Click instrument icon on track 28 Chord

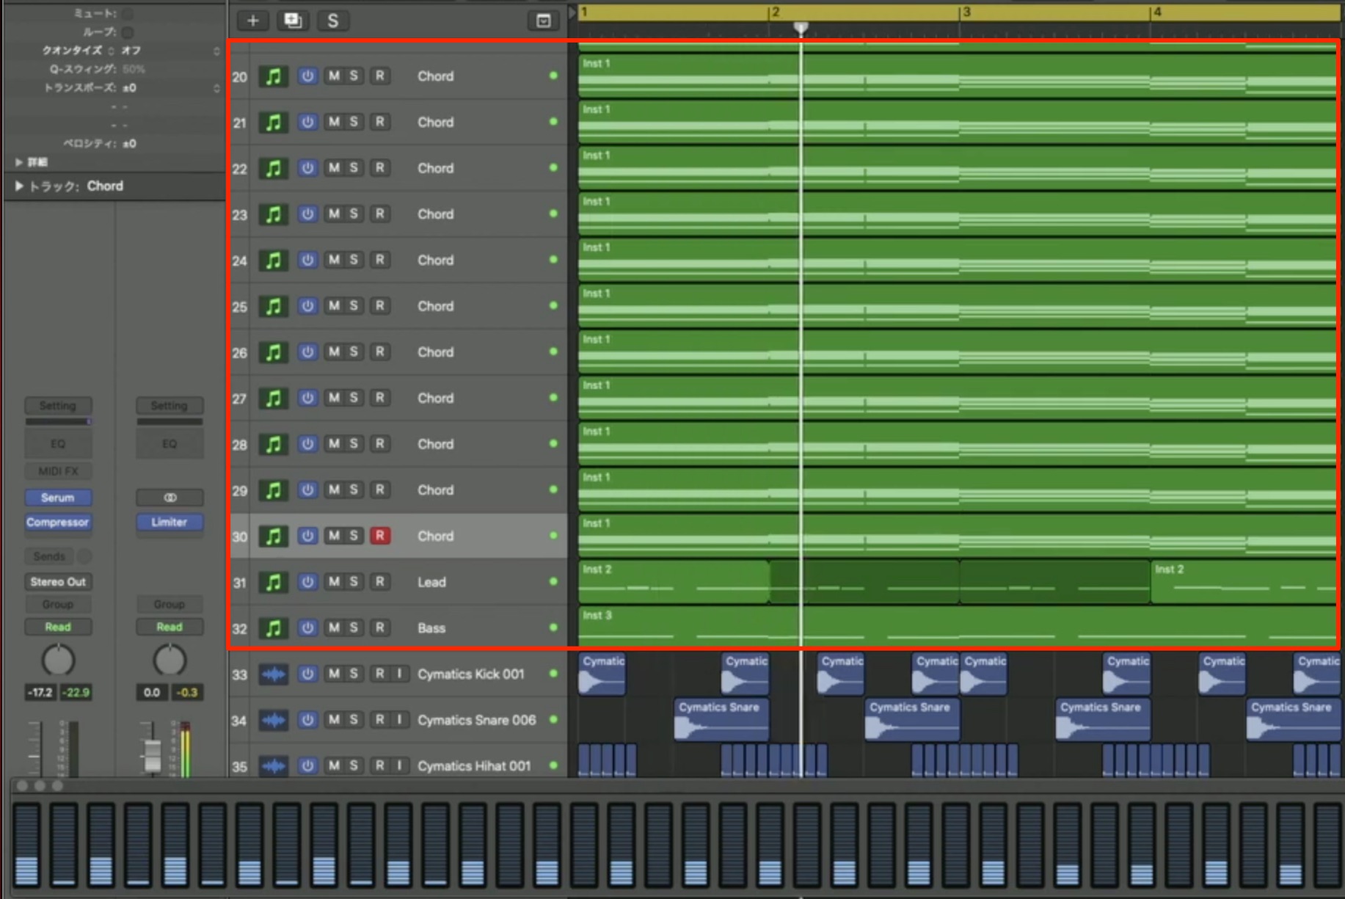click(273, 444)
